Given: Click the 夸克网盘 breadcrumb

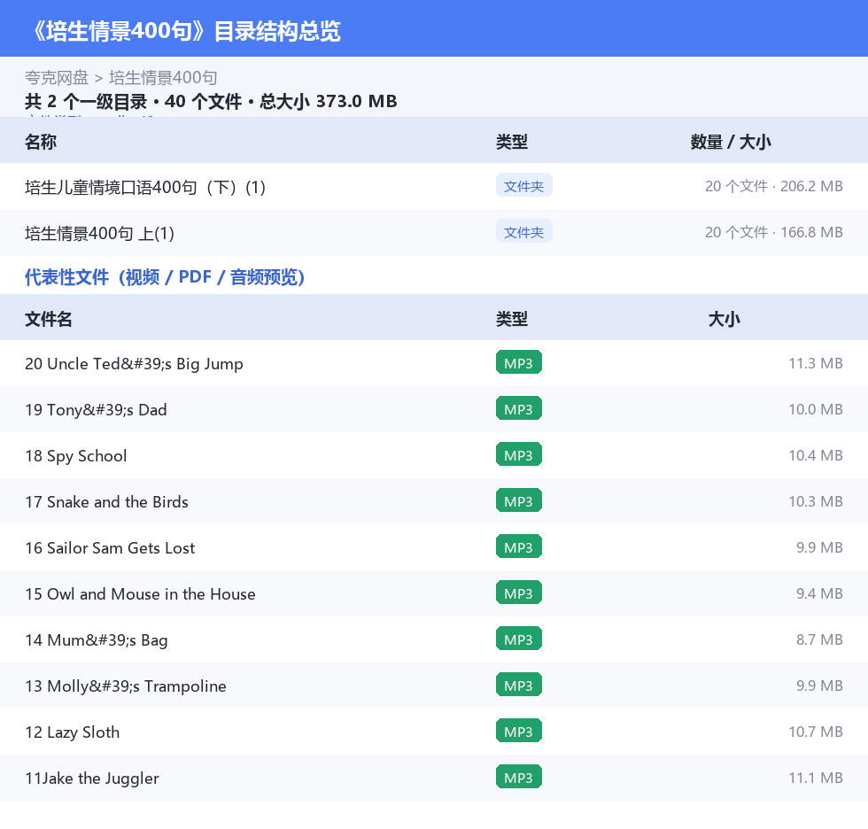Looking at the screenshot, I should [57, 77].
